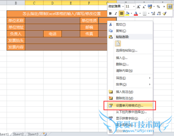The image size is (174, 136).
Task: Select the 电话 label cell
Action: point(53,34)
